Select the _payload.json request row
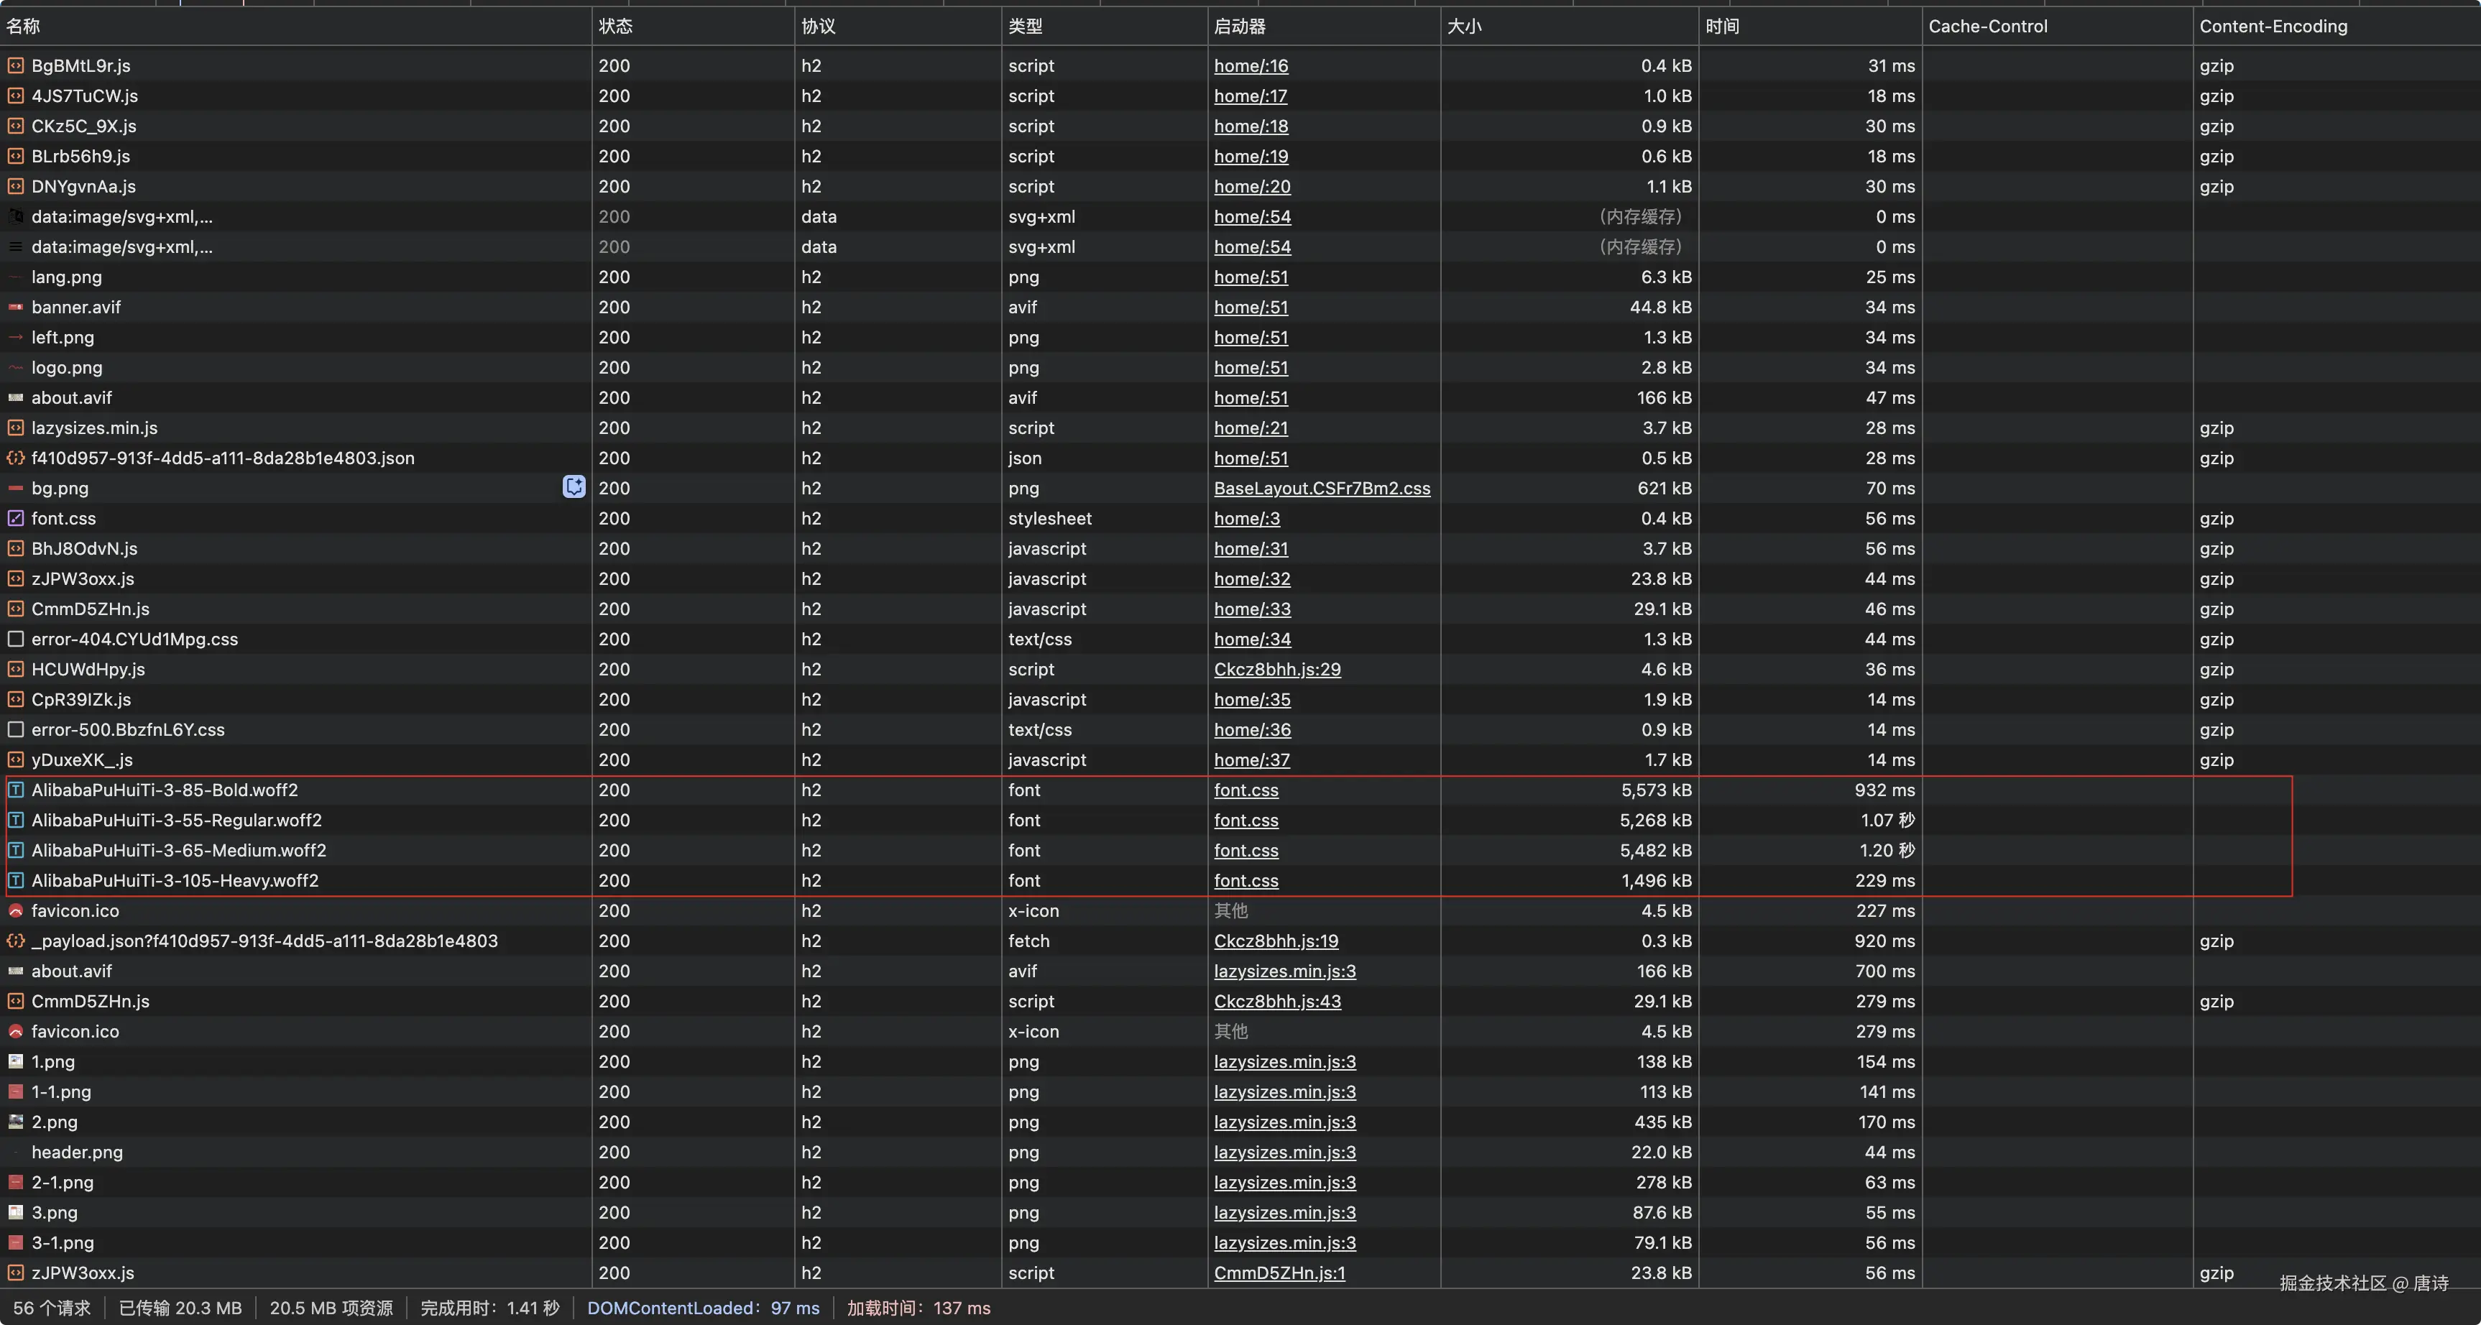 (265, 941)
